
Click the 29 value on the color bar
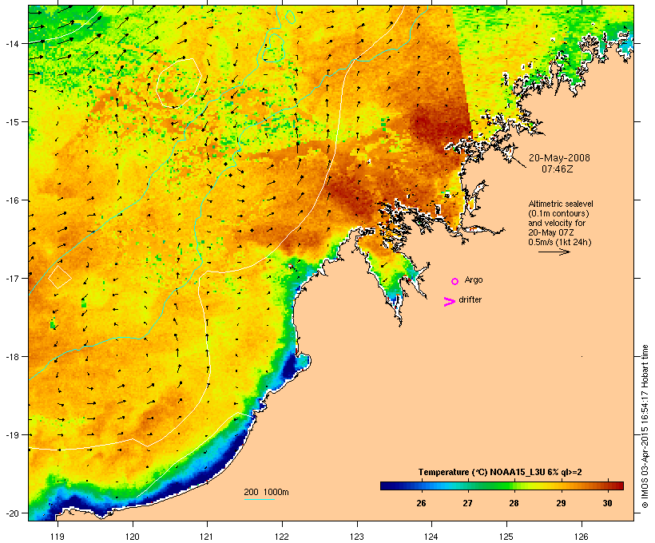click(x=561, y=503)
